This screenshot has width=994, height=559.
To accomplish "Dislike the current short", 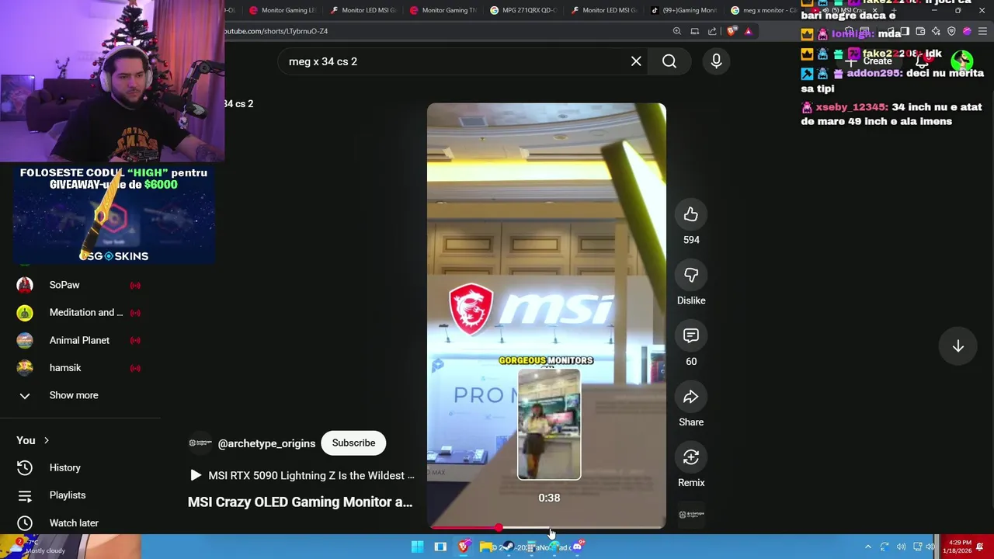I will (691, 275).
